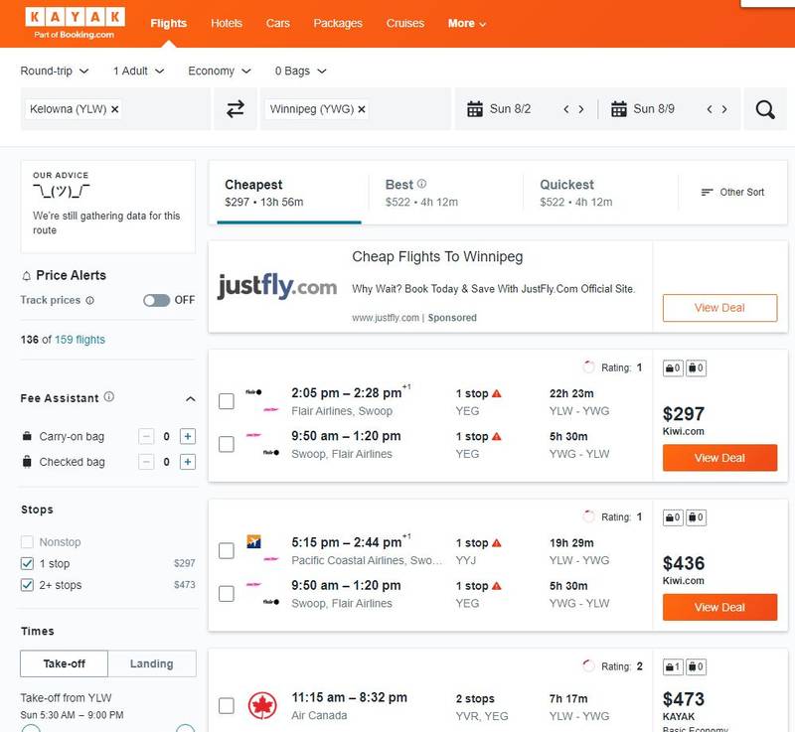Viewport: 795px width, 732px height.
Task: Switch to Landing times tab
Action: click(x=152, y=663)
